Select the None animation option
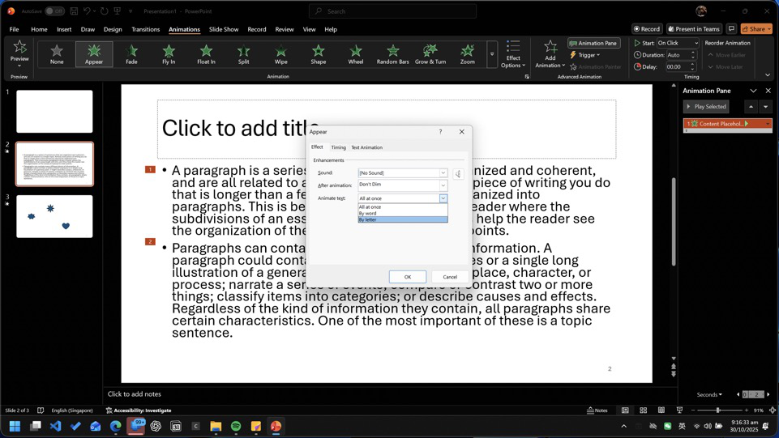779x438 pixels. coord(57,54)
